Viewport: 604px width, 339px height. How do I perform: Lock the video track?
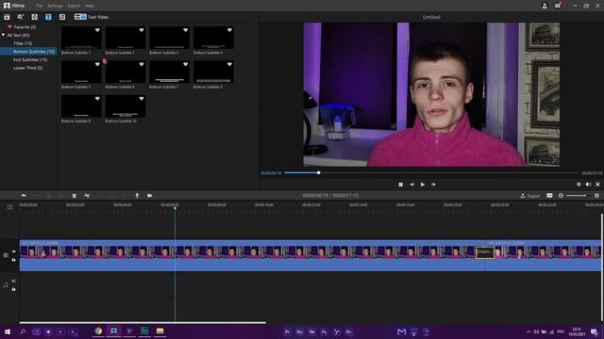click(x=14, y=260)
